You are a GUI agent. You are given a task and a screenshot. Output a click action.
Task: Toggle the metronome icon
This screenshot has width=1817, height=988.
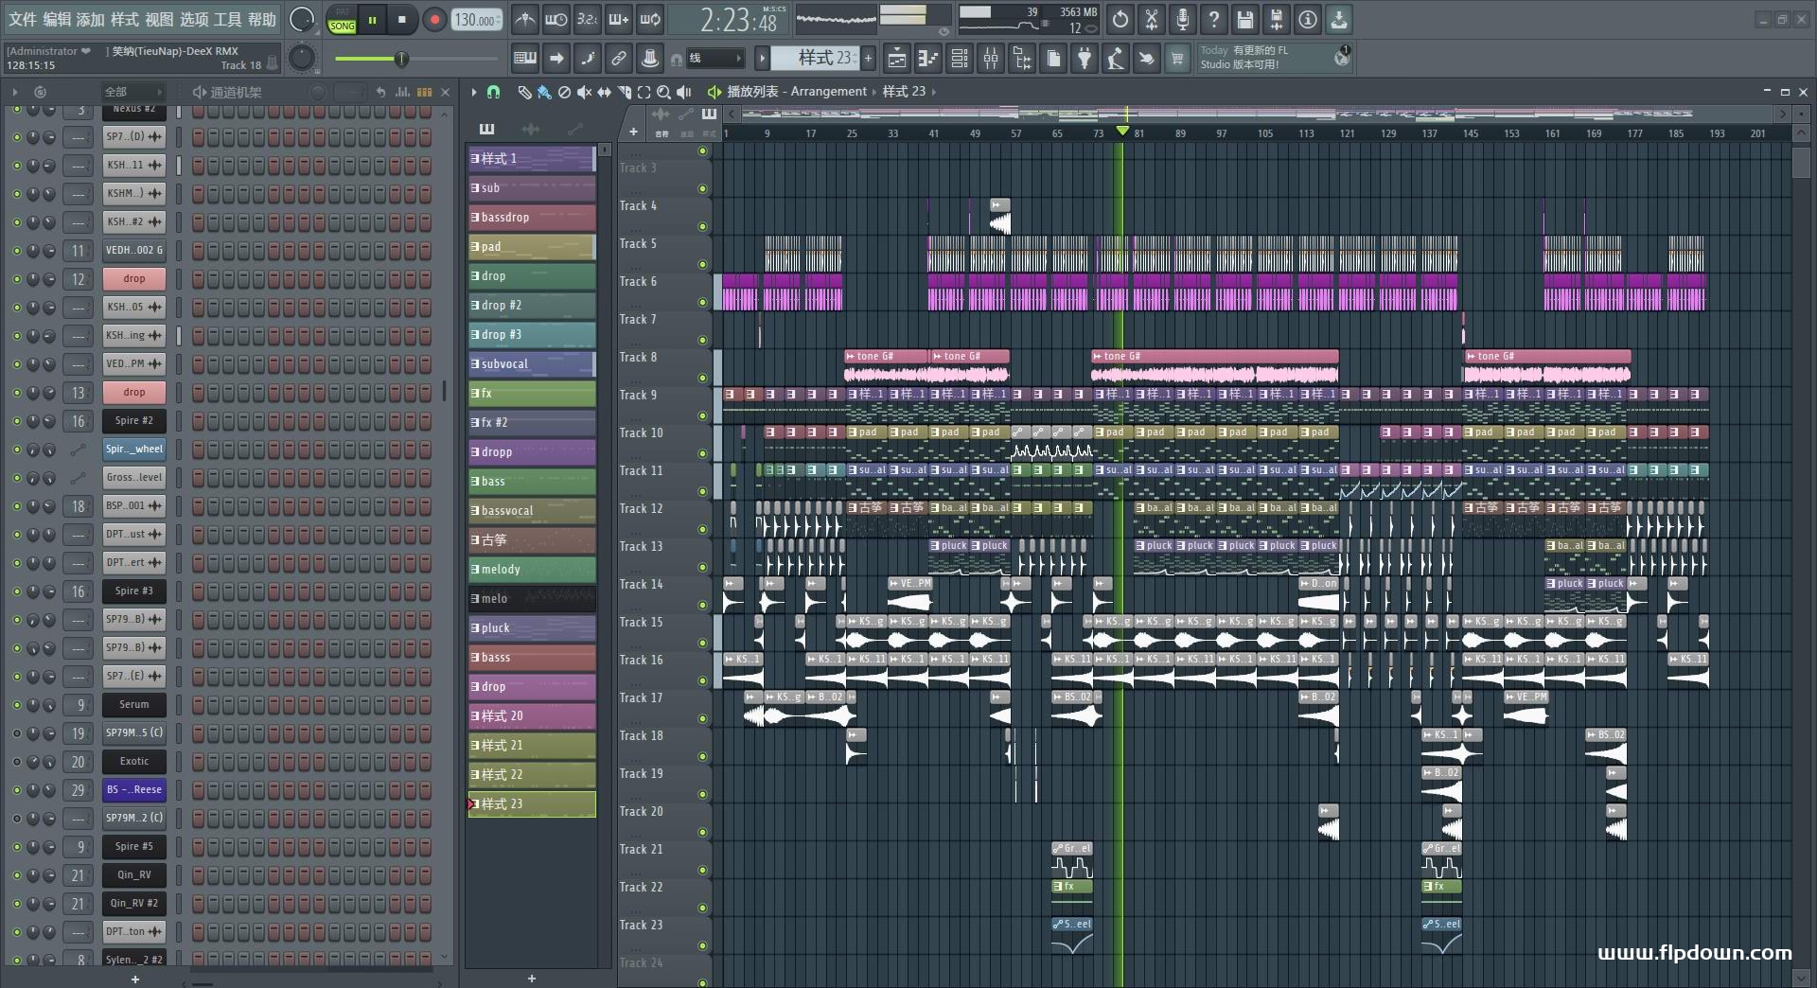(524, 20)
